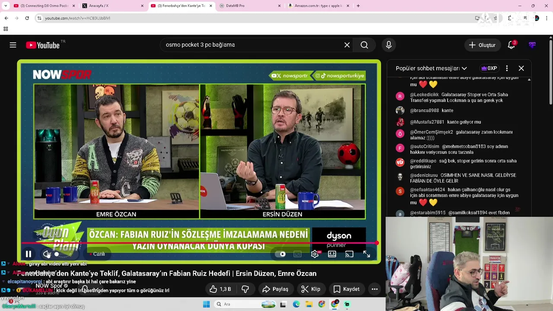Go forward with the browser forward arrow
Screen dimensions: 553x311
pyautogui.click(x=16, y=18)
